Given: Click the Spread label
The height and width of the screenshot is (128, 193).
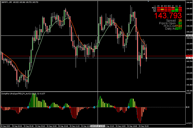Looking at the screenshot, I should [x=171, y=21].
